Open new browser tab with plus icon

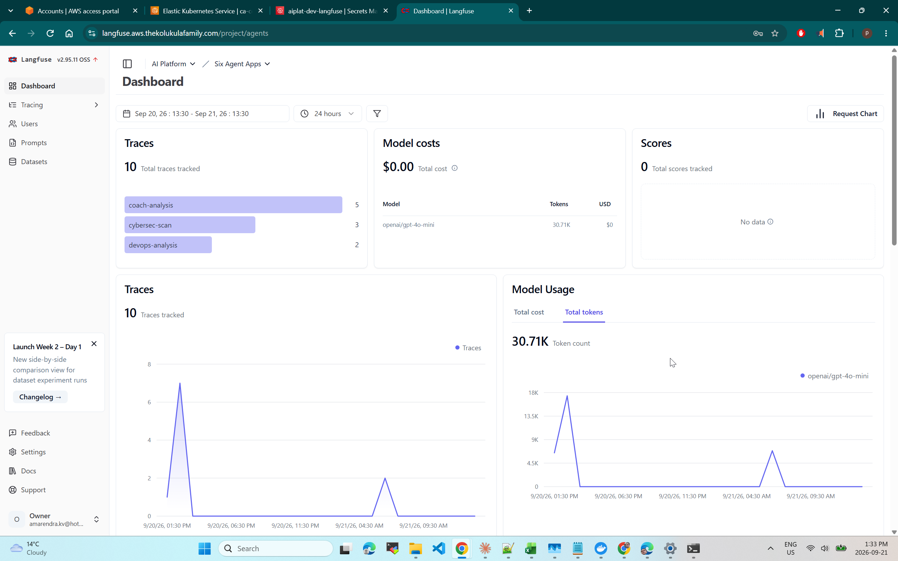click(x=530, y=11)
